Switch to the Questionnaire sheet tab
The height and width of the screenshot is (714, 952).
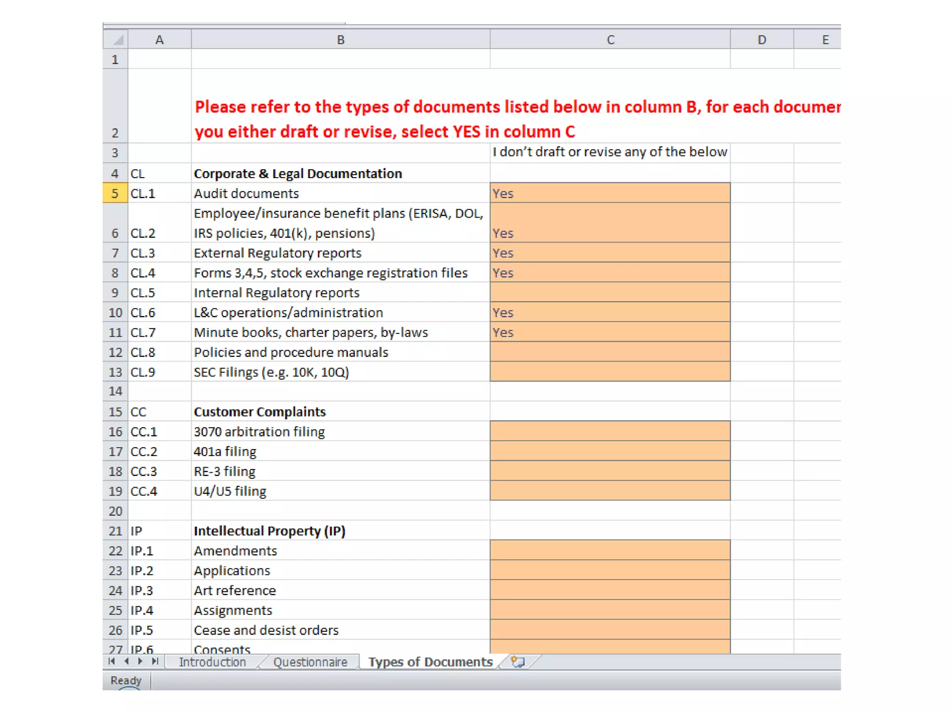[310, 662]
